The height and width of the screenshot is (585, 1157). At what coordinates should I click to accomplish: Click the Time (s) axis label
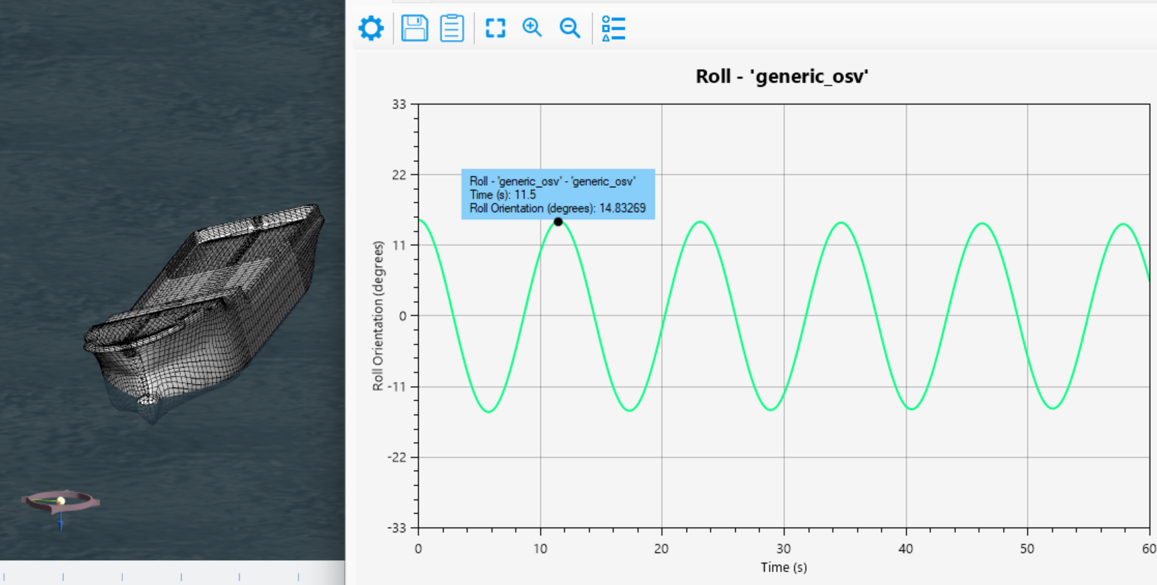[783, 567]
